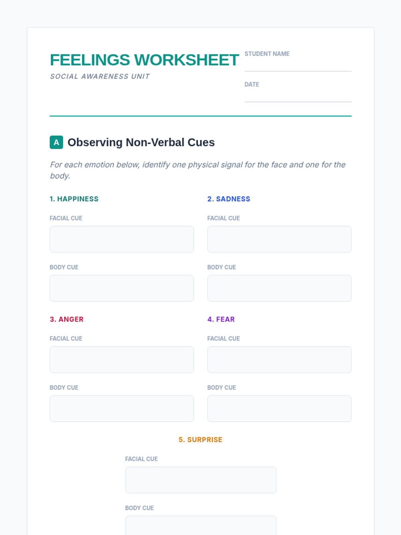Click the 3. Anger heading
Screen dimensions: 401x535
tap(67, 319)
